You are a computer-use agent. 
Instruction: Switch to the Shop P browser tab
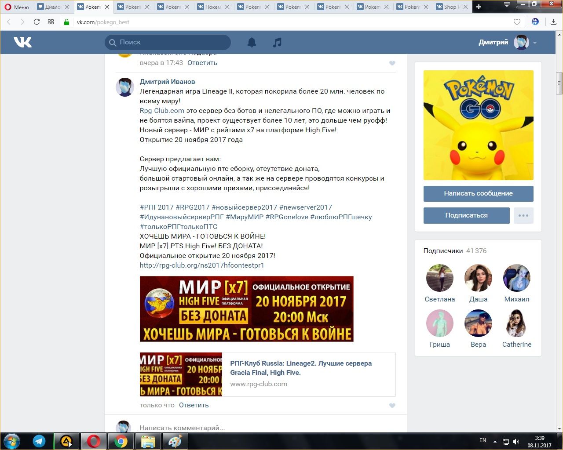[452, 7]
